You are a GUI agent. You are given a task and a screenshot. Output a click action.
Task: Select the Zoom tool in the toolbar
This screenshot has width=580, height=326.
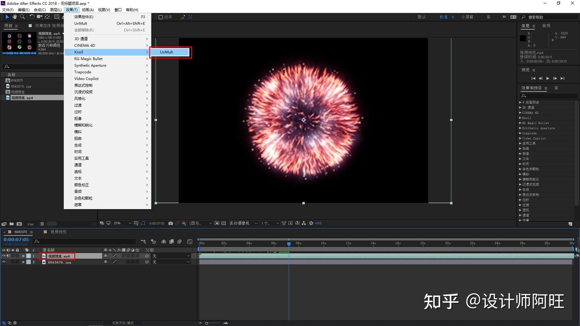pos(22,17)
